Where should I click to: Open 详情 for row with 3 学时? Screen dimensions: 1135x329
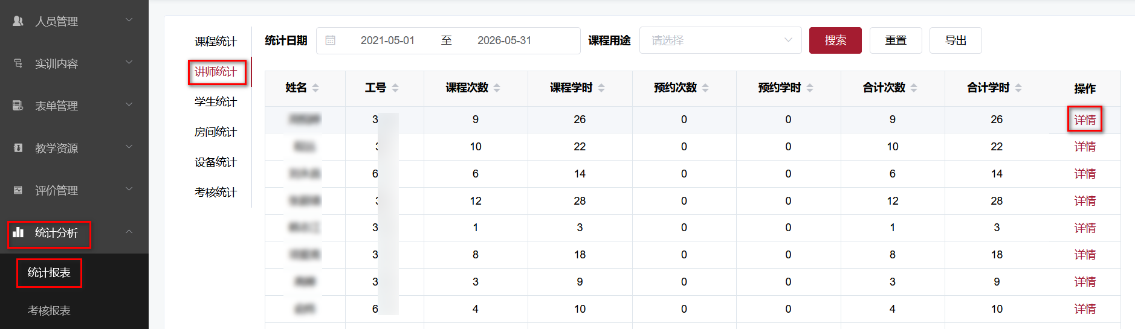click(x=1085, y=228)
